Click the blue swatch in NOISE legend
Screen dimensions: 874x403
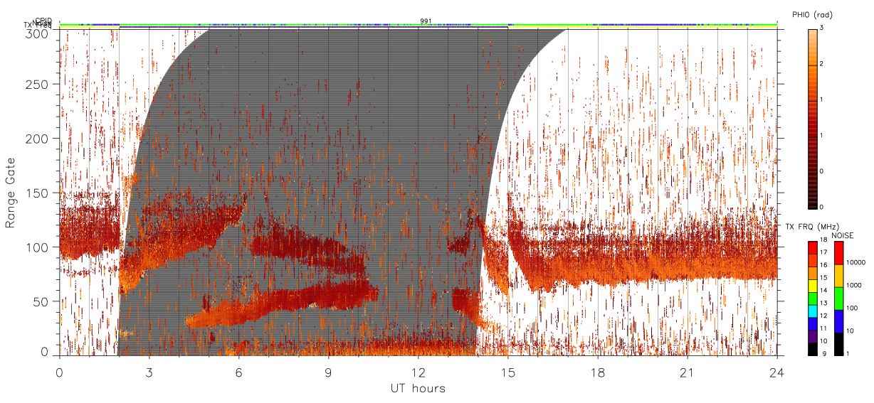[x=839, y=321]
